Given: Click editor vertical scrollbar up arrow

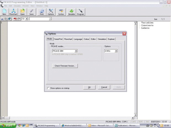Looking at the screenshot, I should [x=135, y=24].
